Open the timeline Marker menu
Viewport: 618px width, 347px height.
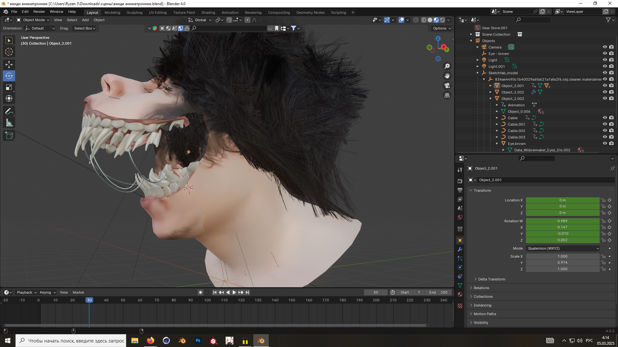(x=79, y=292)
